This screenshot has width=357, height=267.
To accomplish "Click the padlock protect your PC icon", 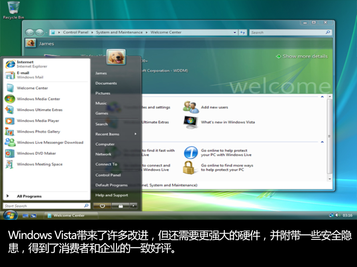I will click(189, 168).
